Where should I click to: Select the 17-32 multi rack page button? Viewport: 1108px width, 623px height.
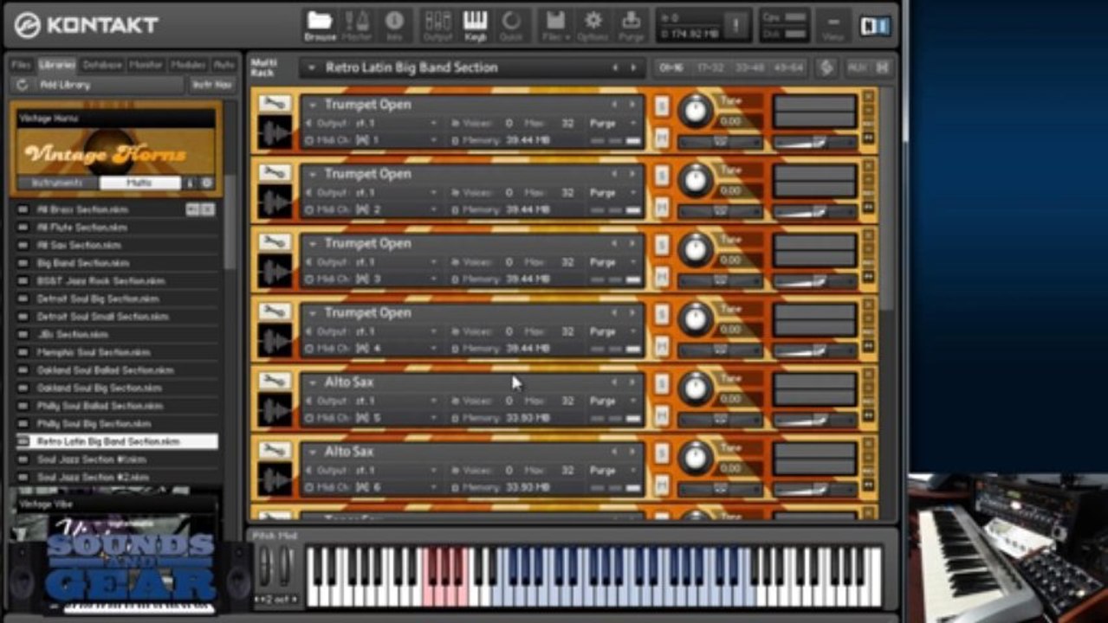pos(710,67)
